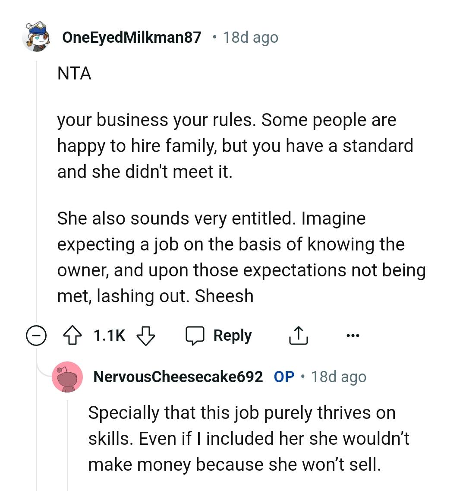Open the overflow menu on the NTA comment
466x491 pixels.
353,335
